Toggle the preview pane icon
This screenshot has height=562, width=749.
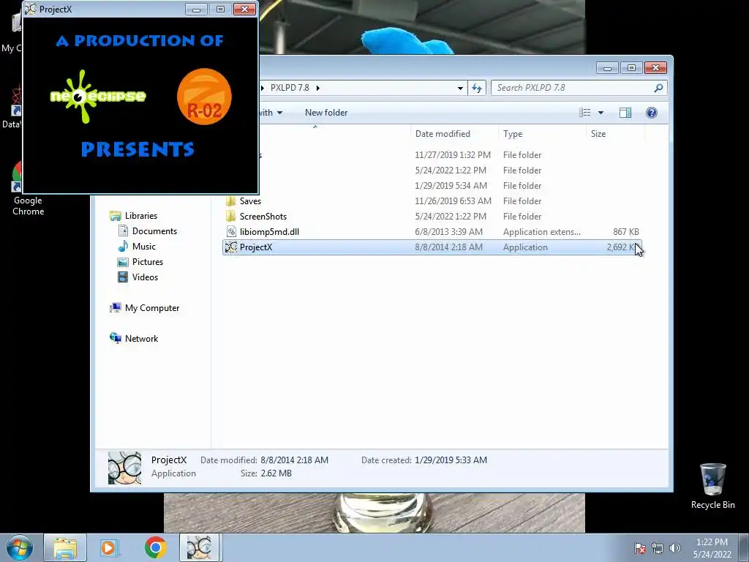625,113
